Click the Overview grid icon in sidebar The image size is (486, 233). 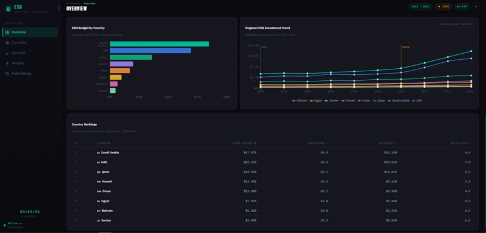7,32
